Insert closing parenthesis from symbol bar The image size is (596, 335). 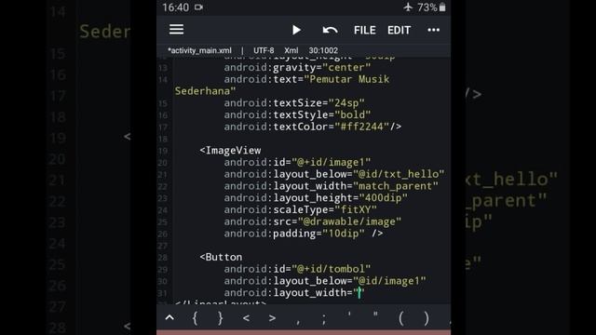(427, 318)
